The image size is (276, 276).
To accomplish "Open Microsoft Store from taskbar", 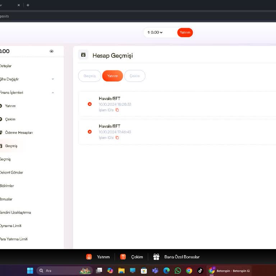I will coord(144,271).
